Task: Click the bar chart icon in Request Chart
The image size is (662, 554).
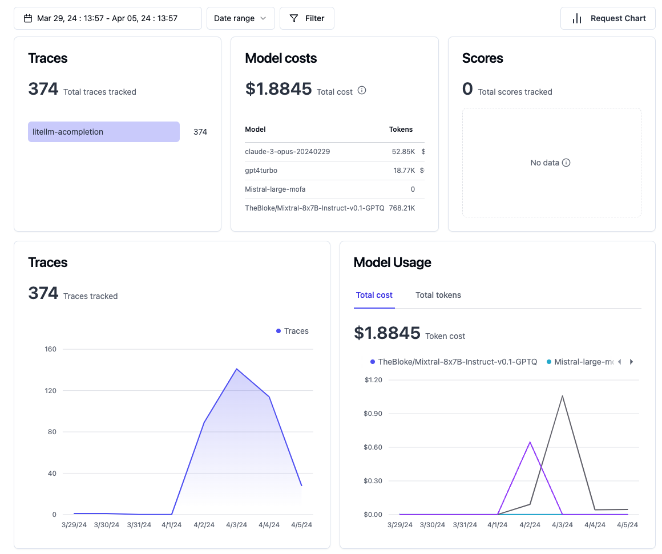Action: tap(577, 18)
